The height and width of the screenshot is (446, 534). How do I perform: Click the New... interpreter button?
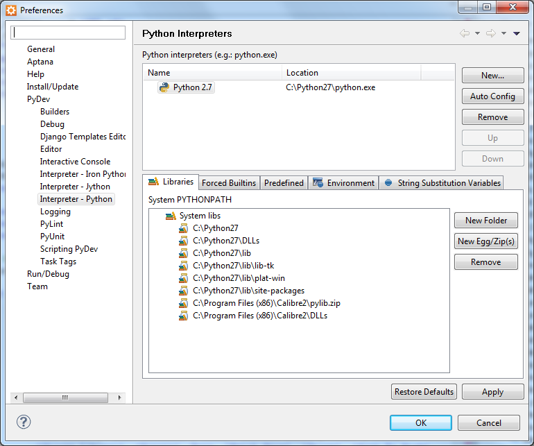(x=492, y=76)
